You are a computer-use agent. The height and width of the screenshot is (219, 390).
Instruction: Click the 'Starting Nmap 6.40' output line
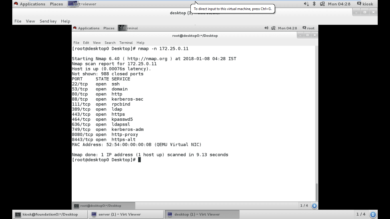(154, 59)
